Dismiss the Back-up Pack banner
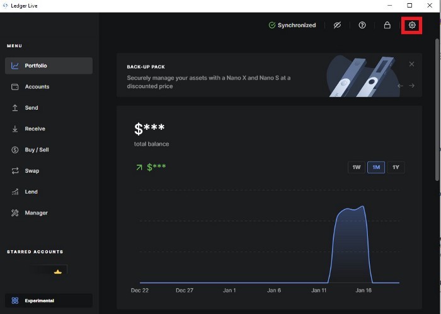 click(411, 64)
